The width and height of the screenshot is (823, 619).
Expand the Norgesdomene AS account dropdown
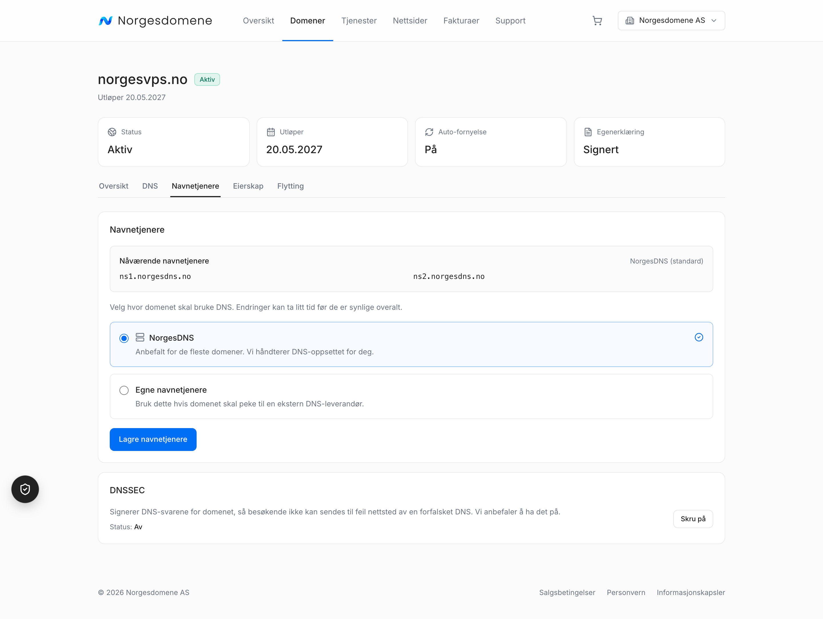pyautogui.click(x=671, y=21)
